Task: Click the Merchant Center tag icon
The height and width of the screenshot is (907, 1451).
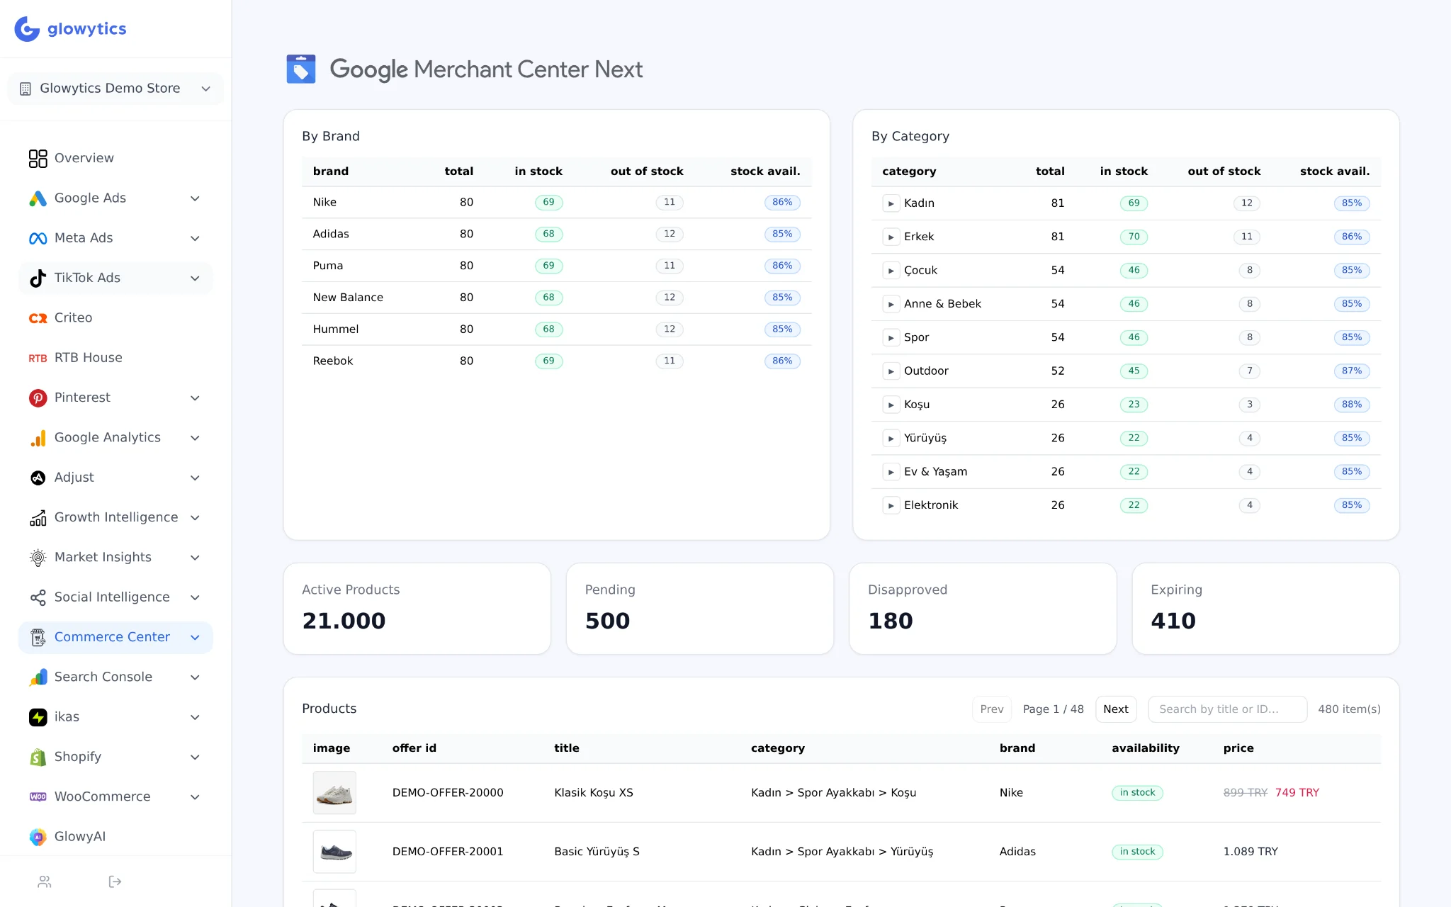Action: (301, 69)
